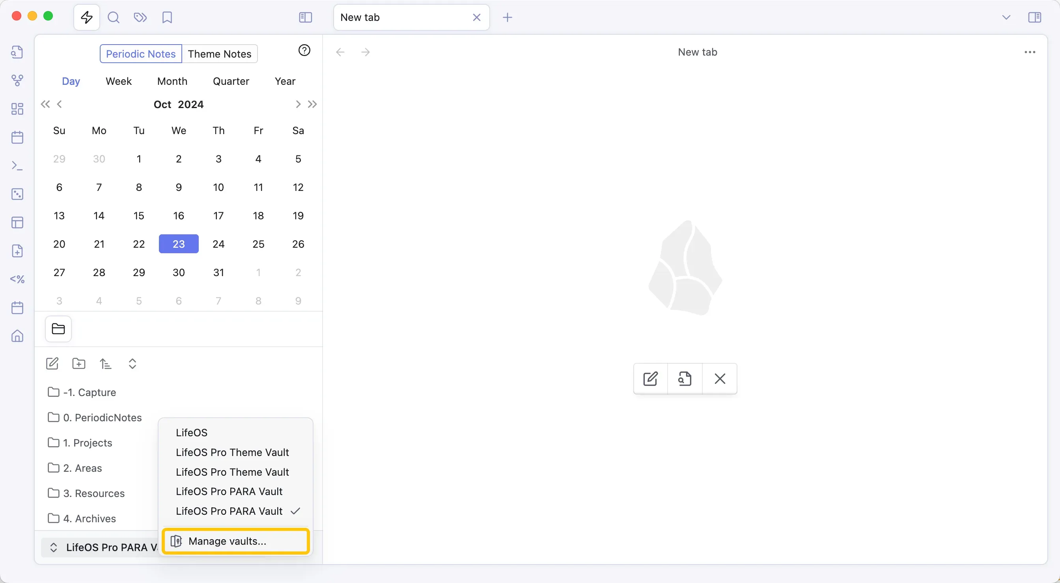Viewport: 1060px width, 583px height.
Task: Add a new tab with plus button
Action: point(508,17)
